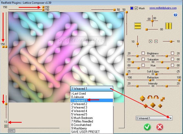Select the vertical stripes pattern icon
This screenshot has height=134, width=183.
[x=169, y=26]
